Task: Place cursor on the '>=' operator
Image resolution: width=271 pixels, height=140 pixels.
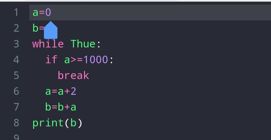Action: coord(77,60)
